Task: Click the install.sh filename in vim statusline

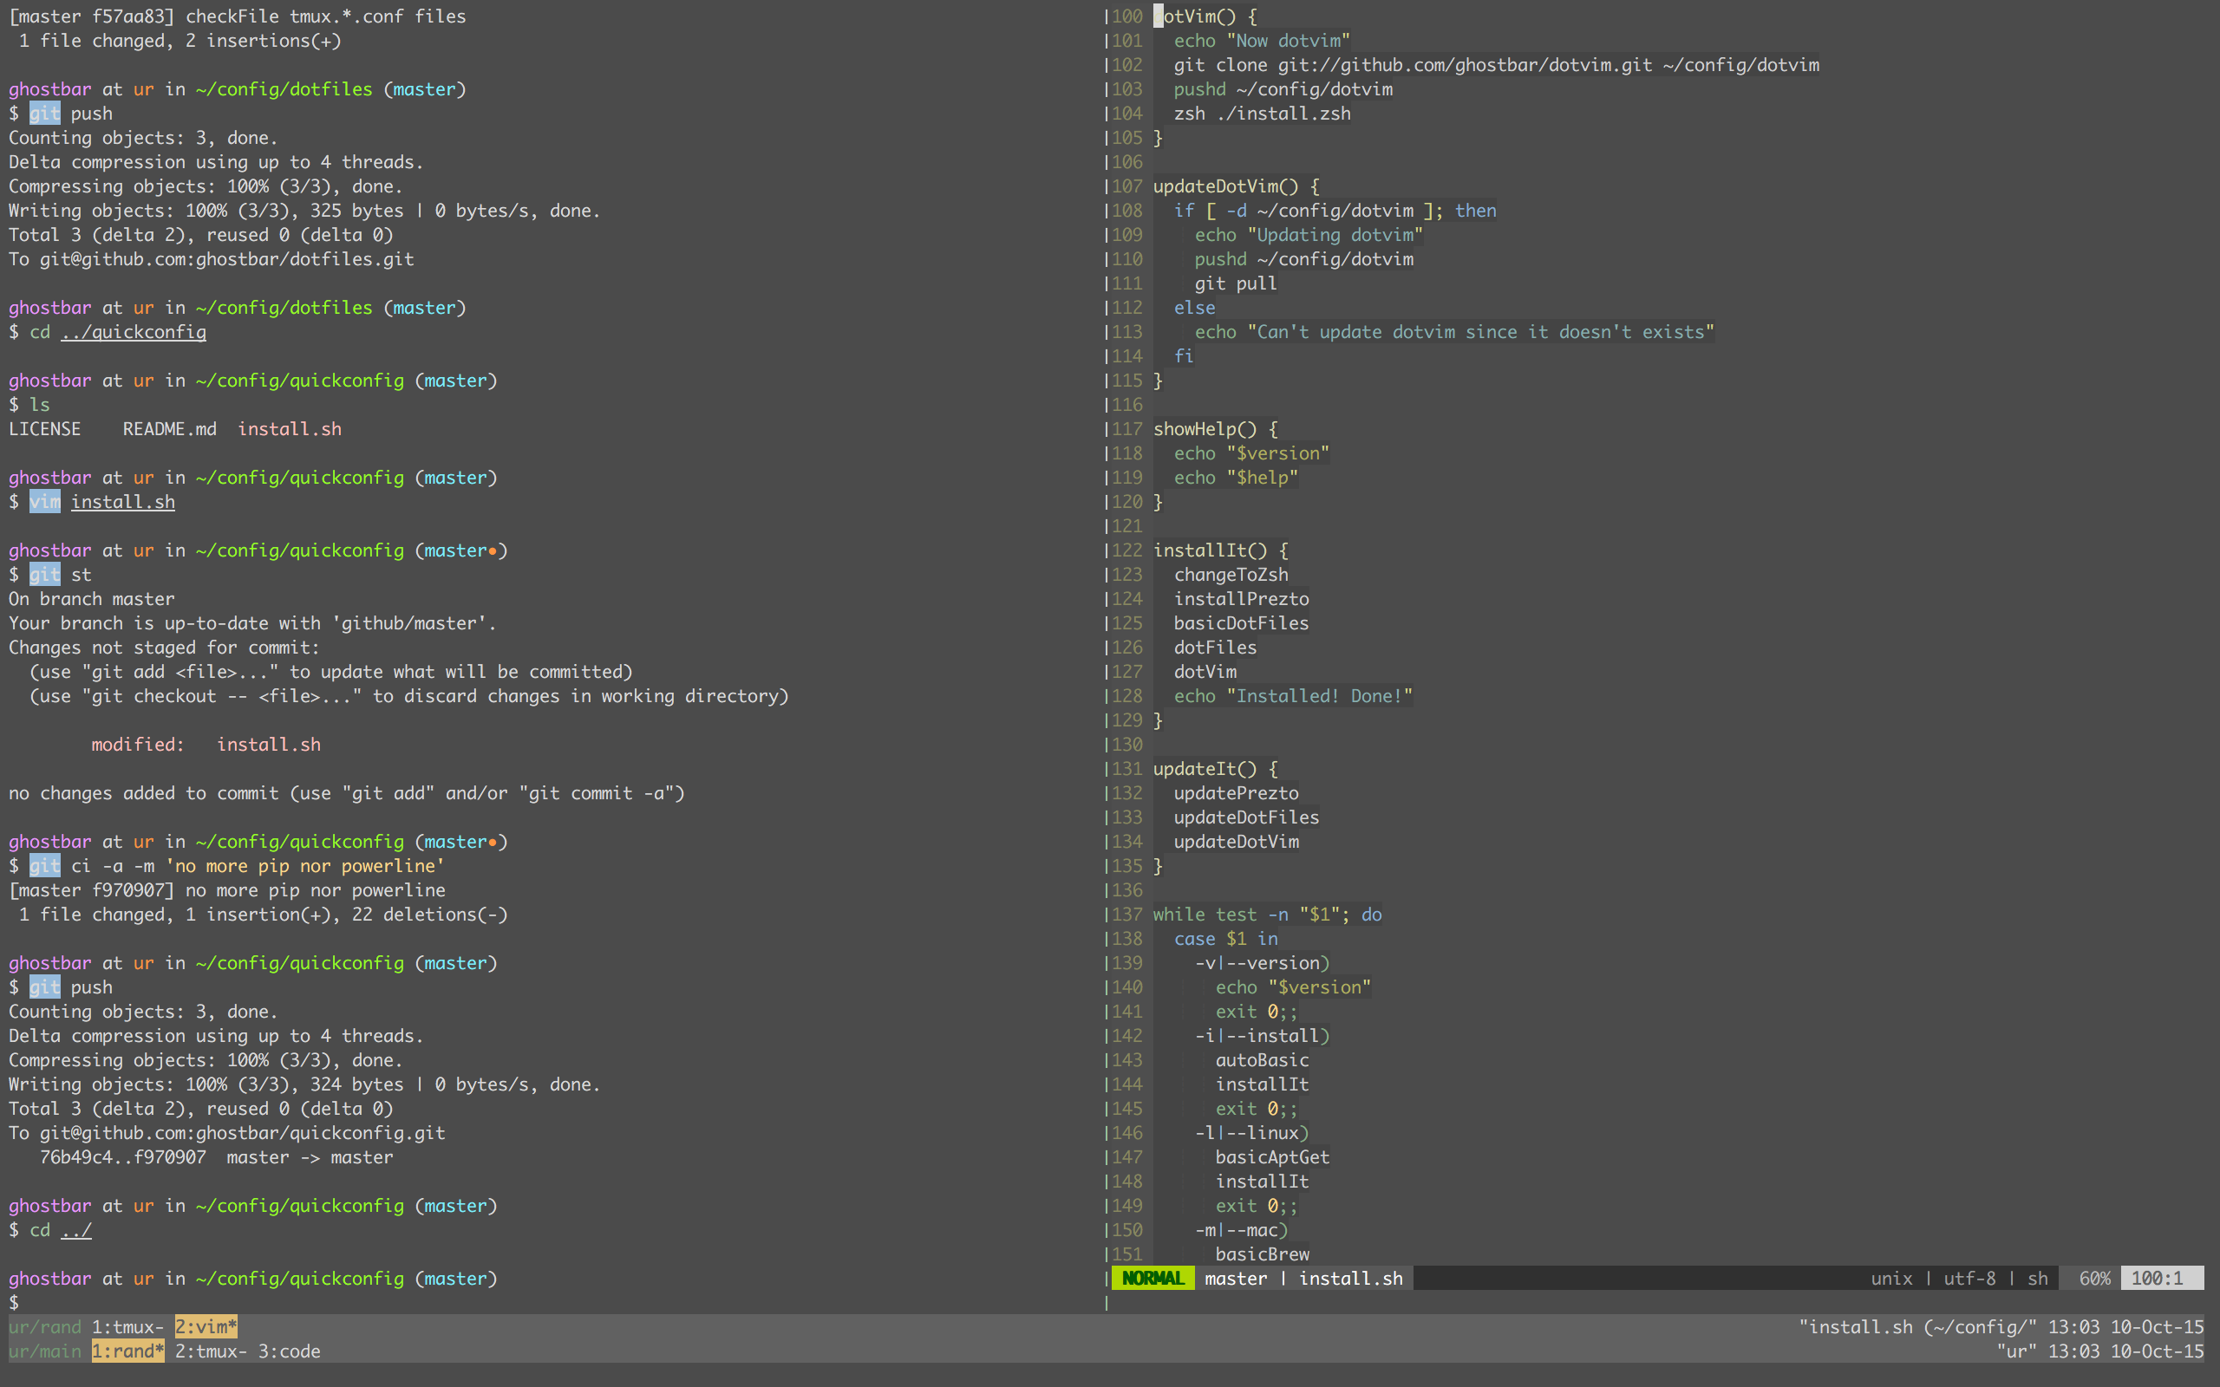Action: tap(1350, 1278)
